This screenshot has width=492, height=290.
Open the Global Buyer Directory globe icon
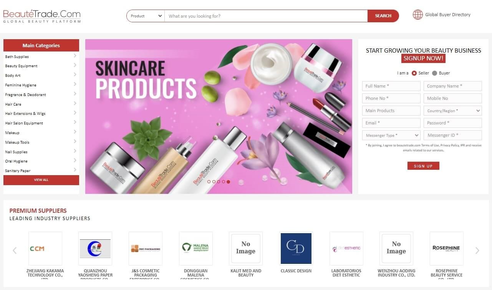tap(417, 15)
